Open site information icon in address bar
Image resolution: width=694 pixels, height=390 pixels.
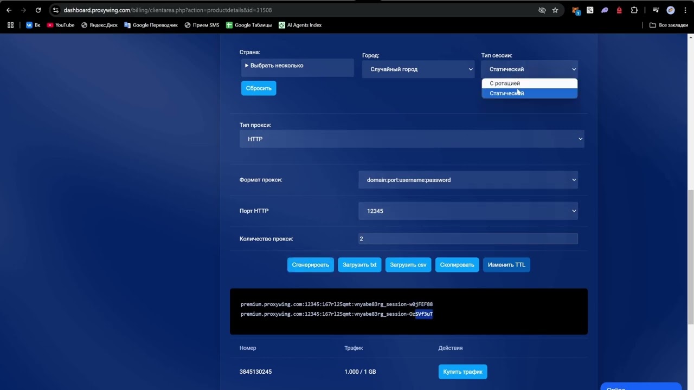55,10
